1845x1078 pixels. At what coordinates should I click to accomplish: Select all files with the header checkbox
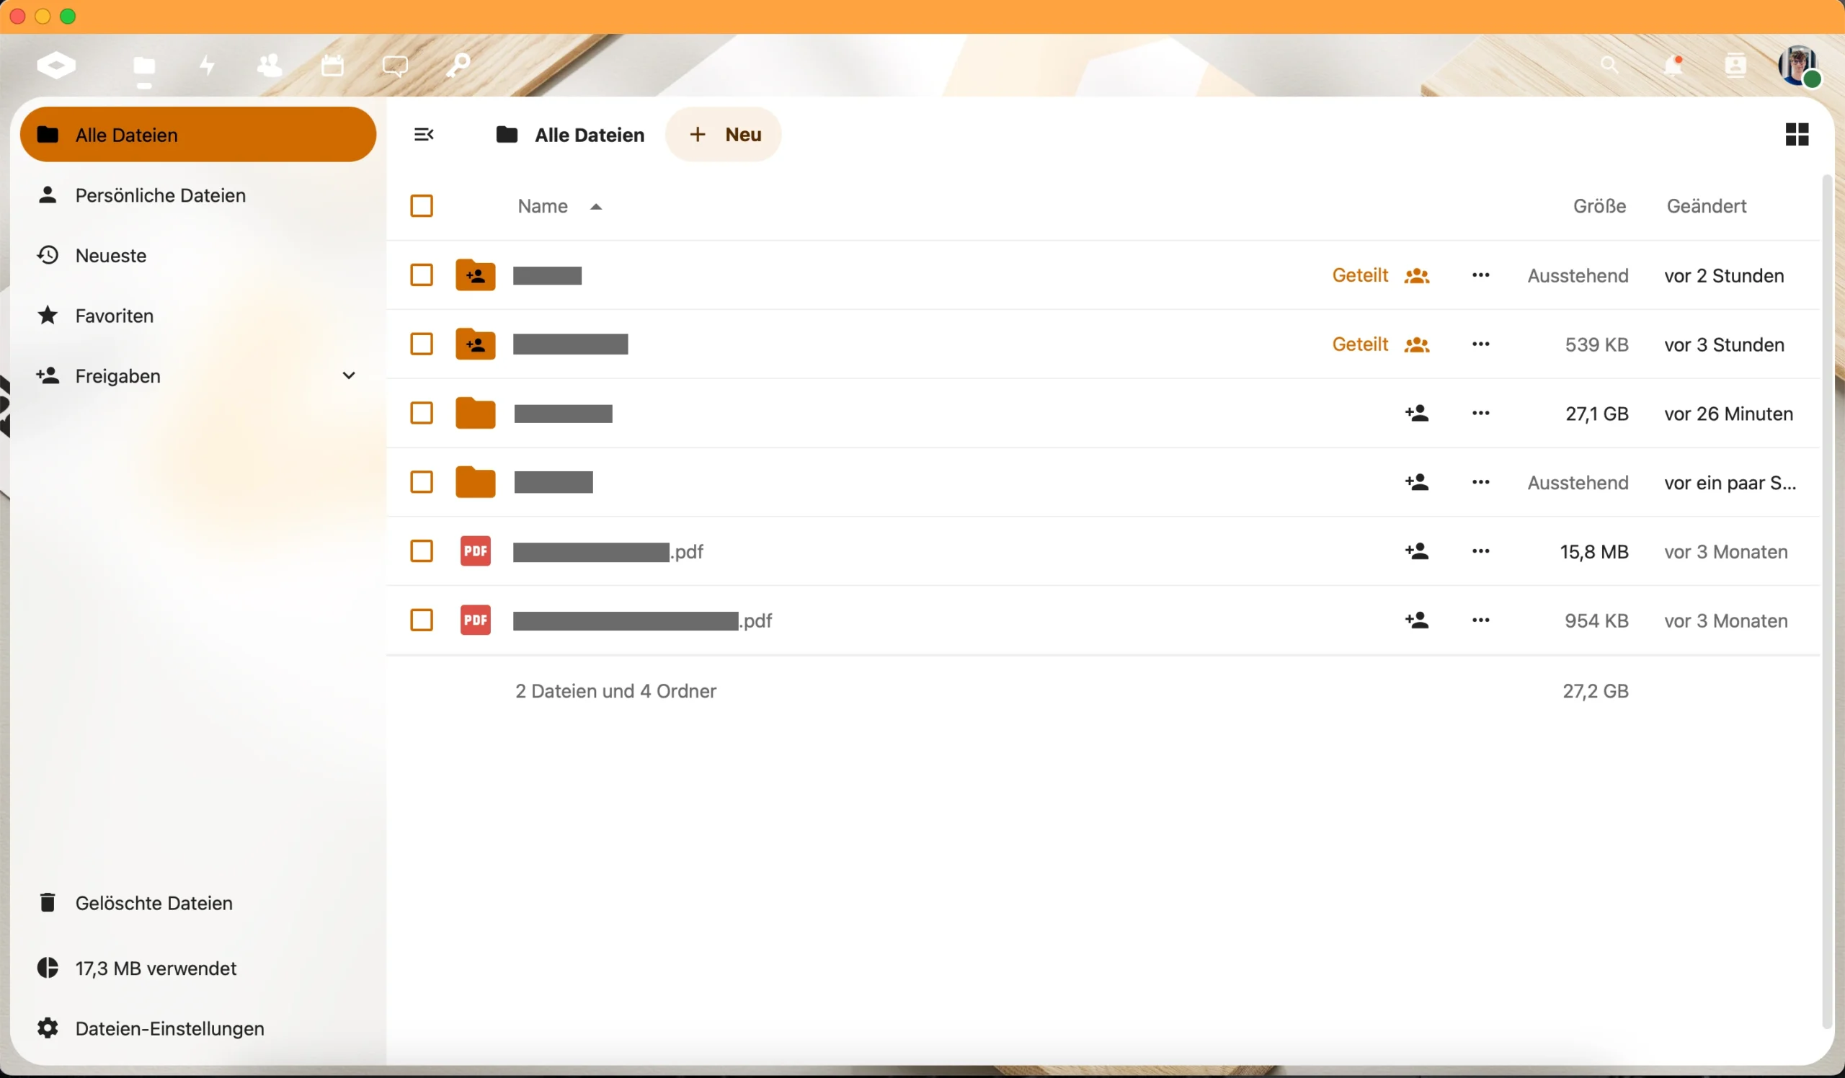[x=422, y=205]
